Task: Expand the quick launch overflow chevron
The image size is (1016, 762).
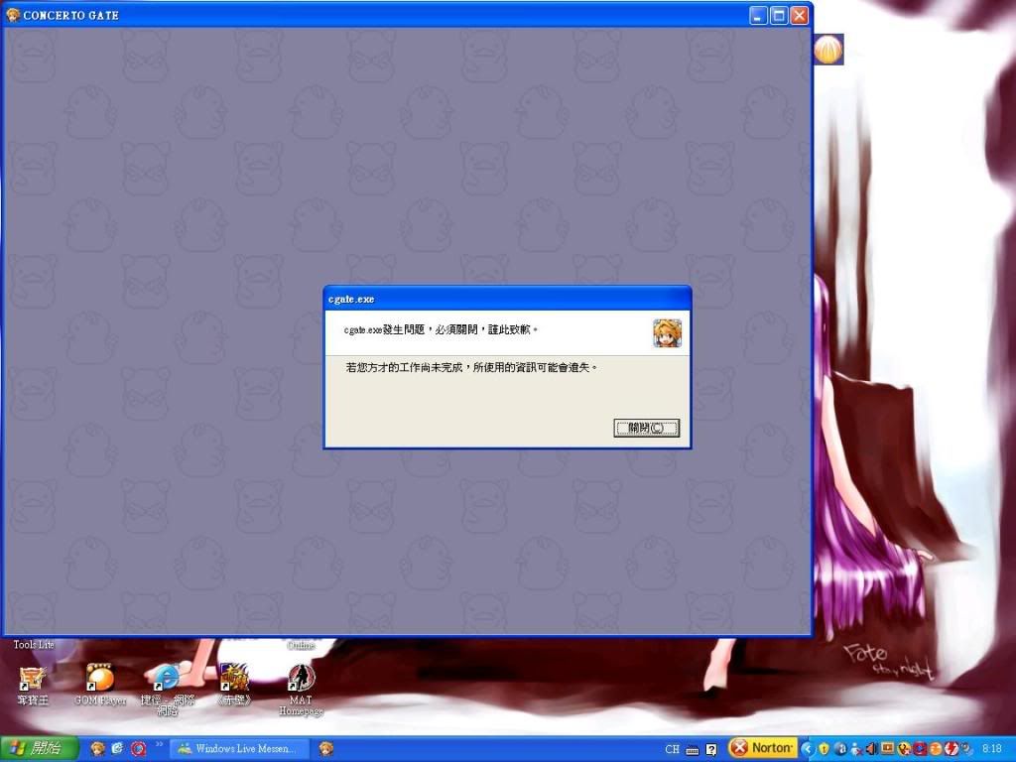Action: coord(159,744)
